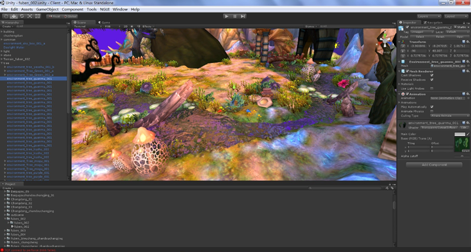The width and height of the screenshot is (471, 252).
Task: Click the Main Color swatch
Action: (x=460, y=135)
